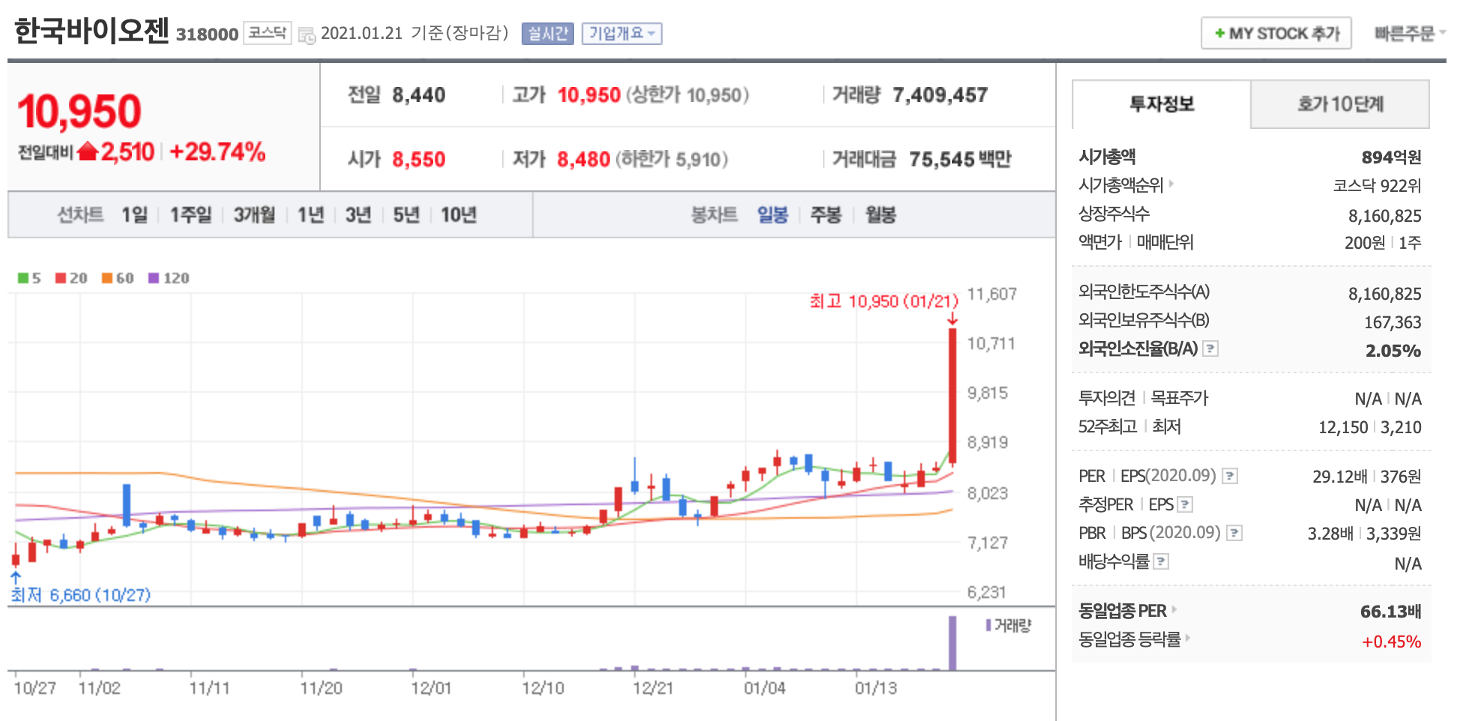Select the 일봉 candlestick chart
This screenshot has width=1463, height=721.
[773, 215]
